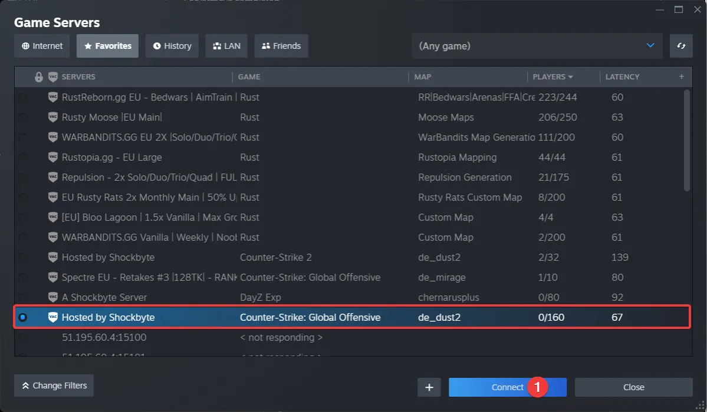Open the LAN tab
This screenshot has width=707, height=412.
coord(226,46)
